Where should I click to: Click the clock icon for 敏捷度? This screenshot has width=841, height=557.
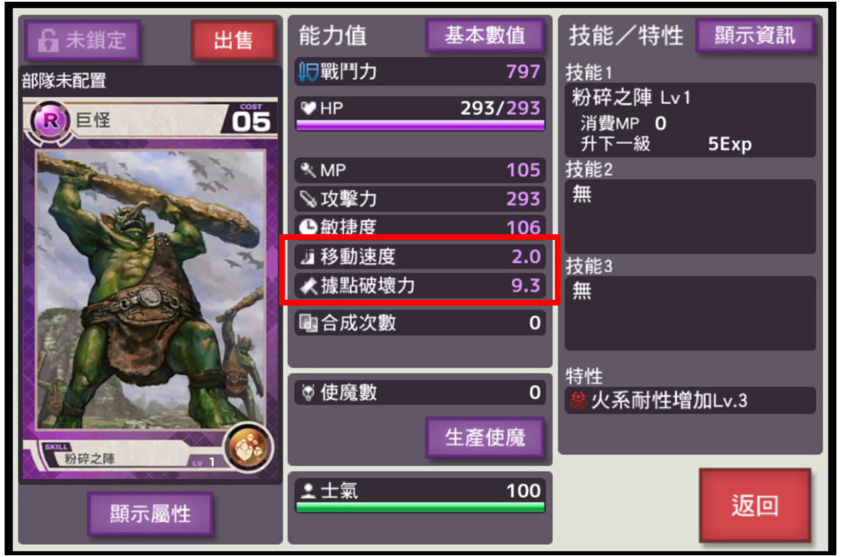(x=308, y=227)
